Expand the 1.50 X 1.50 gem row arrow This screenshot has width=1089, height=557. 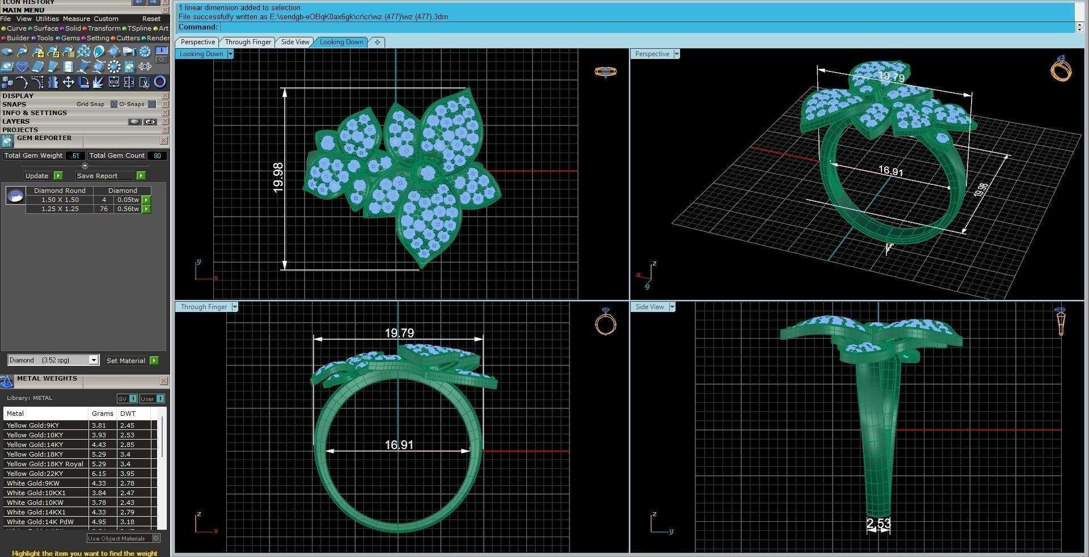pyautogui.click(x=146, y=200)
